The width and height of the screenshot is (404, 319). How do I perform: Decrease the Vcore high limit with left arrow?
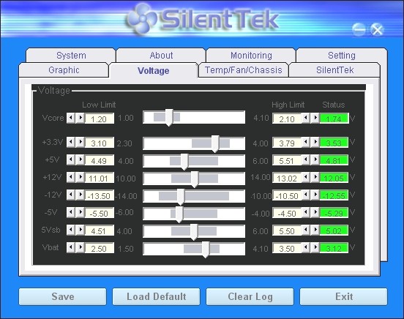[306, 118]
